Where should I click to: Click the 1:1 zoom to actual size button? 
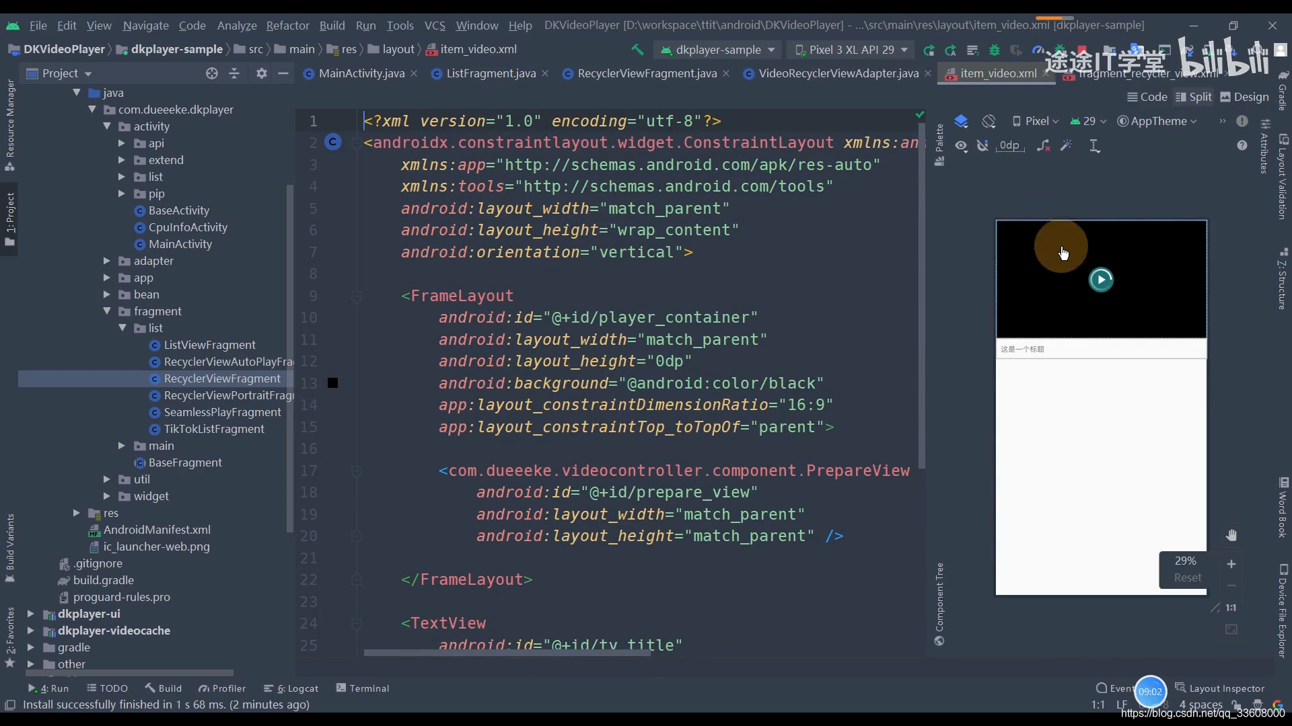[x=1231, y=608]
